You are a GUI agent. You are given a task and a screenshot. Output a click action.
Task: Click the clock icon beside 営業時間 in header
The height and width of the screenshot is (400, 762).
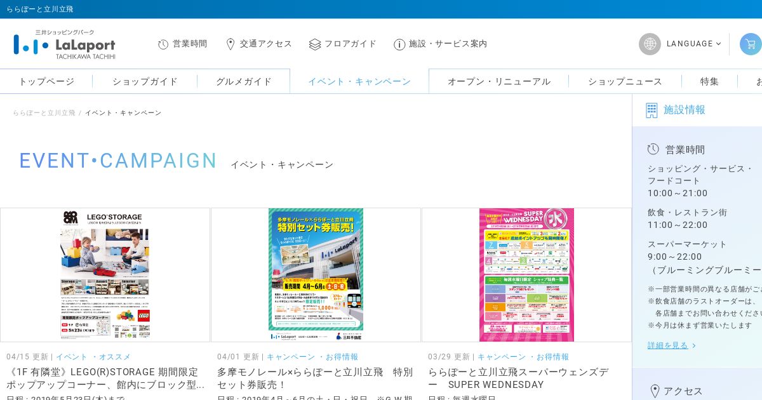[163, 44]
